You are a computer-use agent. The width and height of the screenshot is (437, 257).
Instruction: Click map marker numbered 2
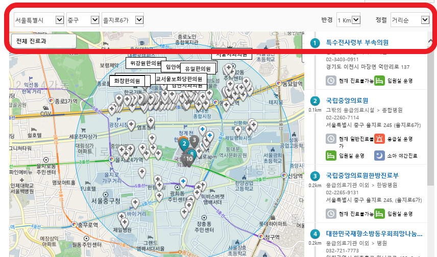184,144
